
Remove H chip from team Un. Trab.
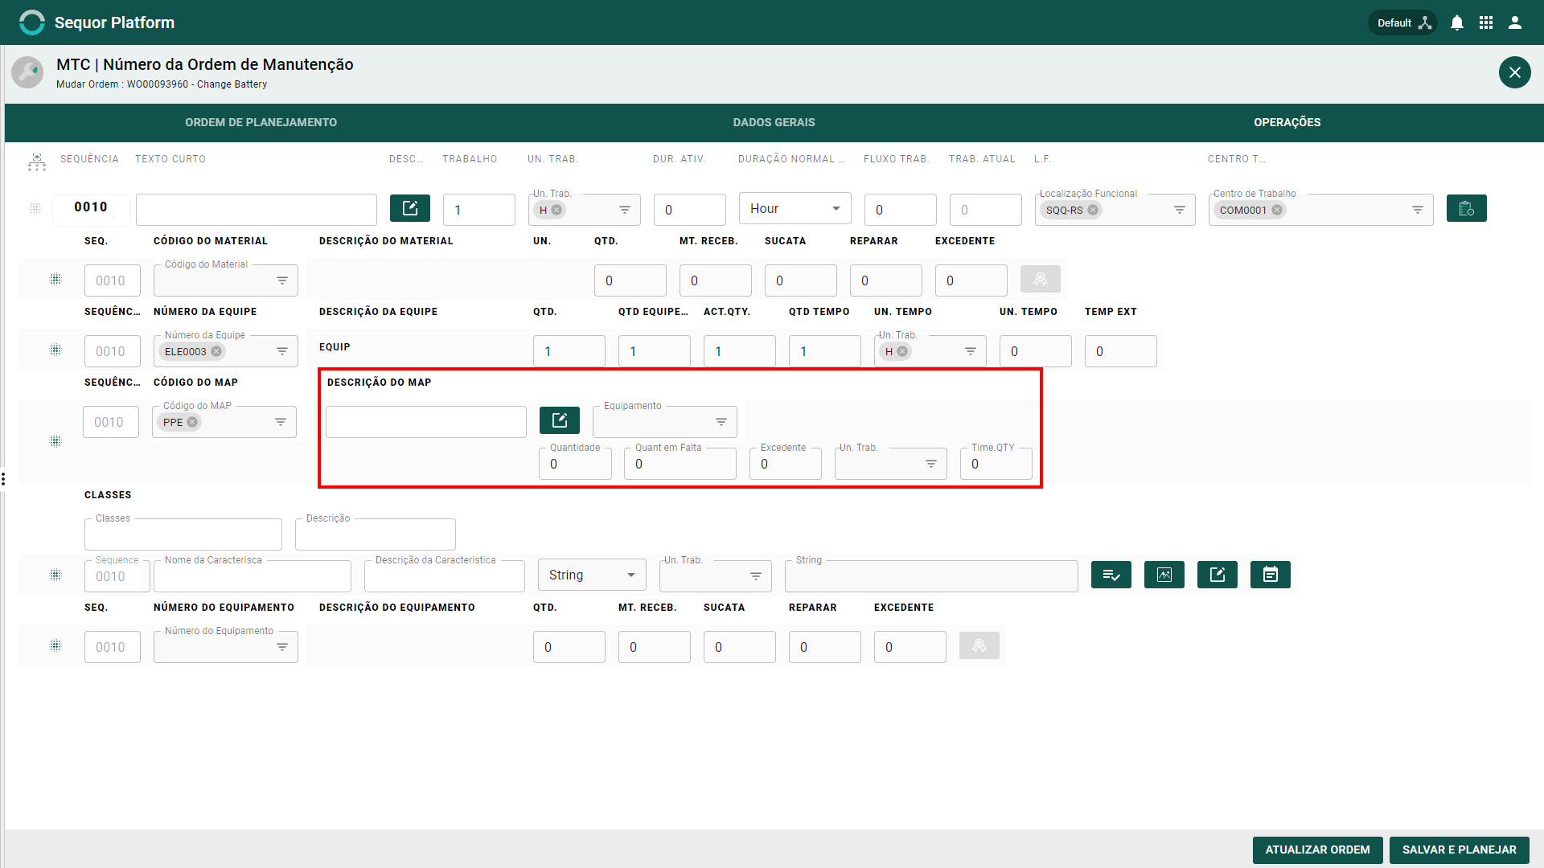[x=902, y=351]
